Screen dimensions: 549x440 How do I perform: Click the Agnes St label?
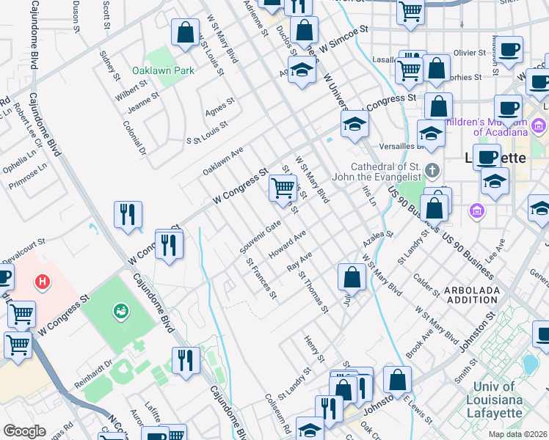[x=219, y=107]
